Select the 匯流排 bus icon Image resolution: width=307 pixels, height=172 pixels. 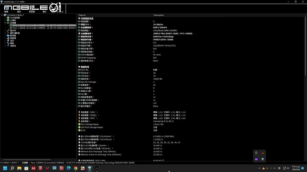8,31
